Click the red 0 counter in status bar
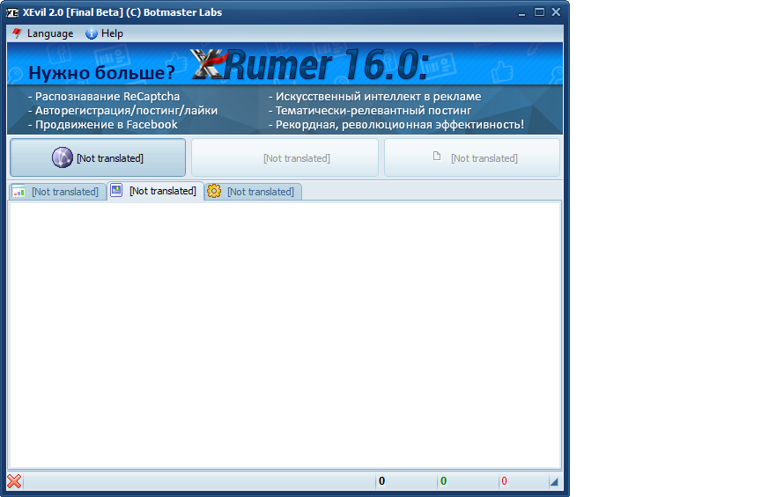The height and width of the screenshot is (497, 769). [504, 481]
